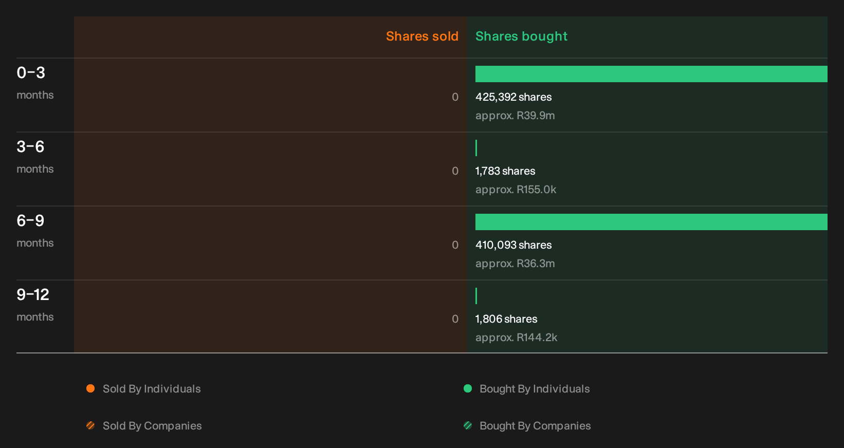The width and height of the screenshot is (844, 448).
Task: Click the striped Sold By Companies legend icon
Action: (90, 425)
